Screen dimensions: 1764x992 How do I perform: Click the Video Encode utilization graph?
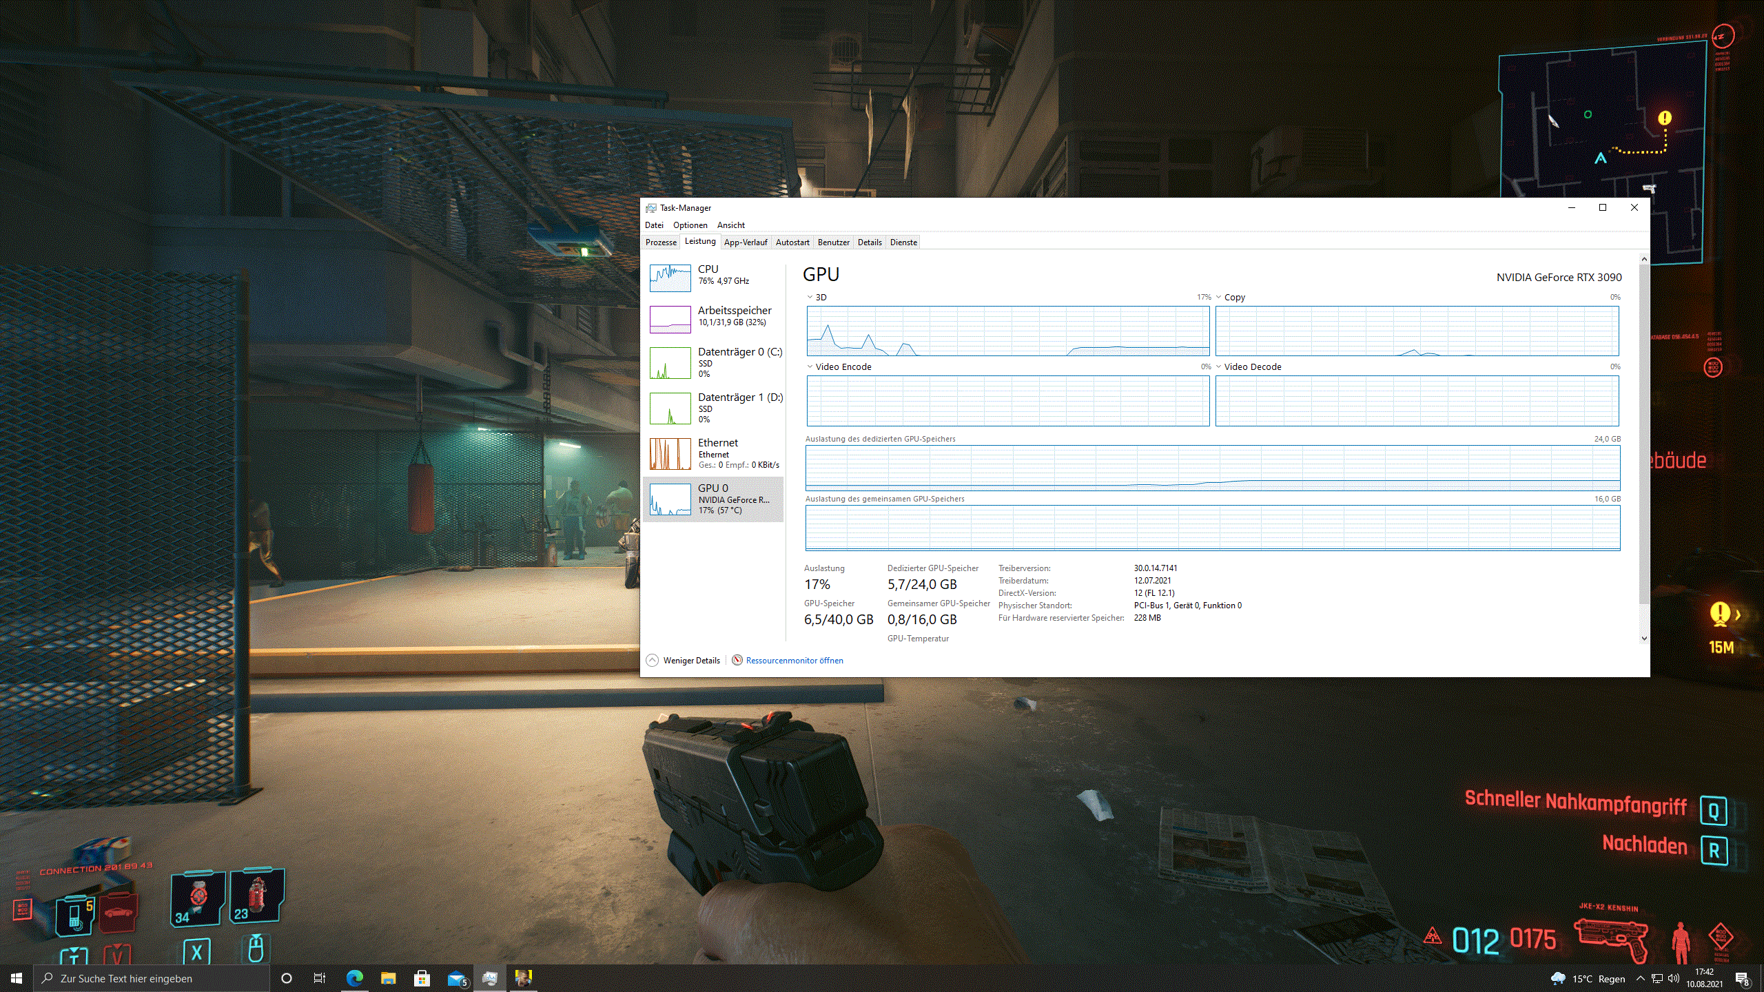tap(1008, 401)
